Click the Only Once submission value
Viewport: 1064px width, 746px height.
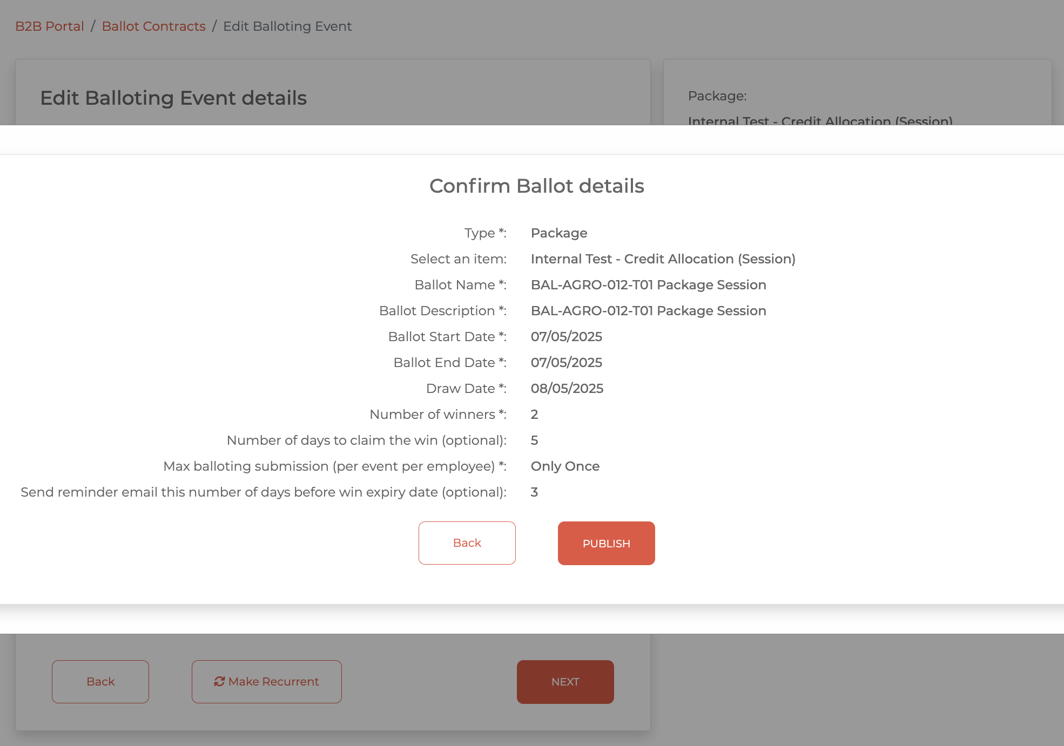click(565, 466)
